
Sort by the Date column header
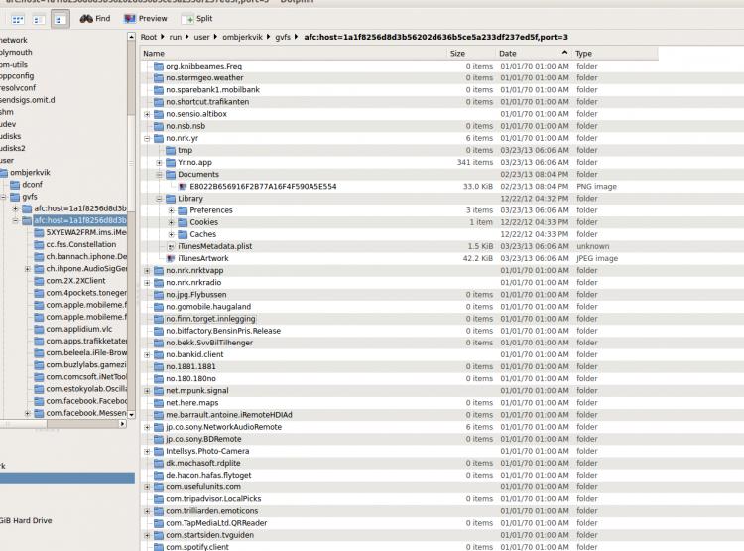pos(534,54)
